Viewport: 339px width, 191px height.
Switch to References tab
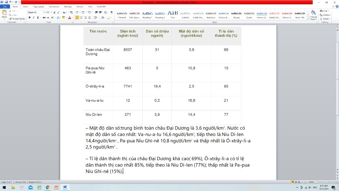coord(54,7)
